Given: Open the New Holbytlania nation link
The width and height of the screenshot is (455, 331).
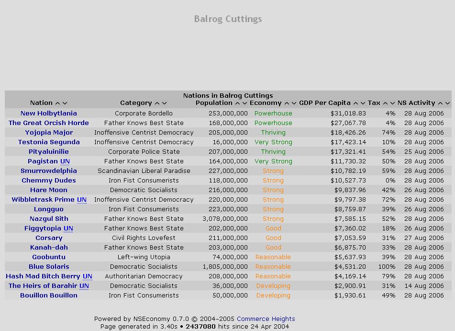Looking at the screenshot, I should (48, 114).
